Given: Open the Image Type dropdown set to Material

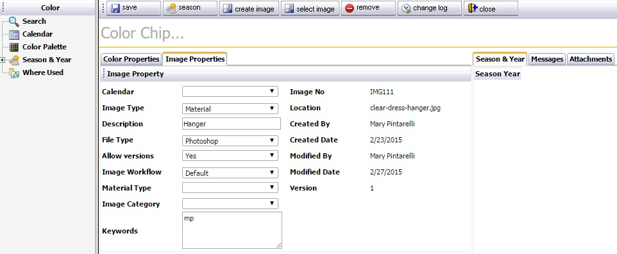Looking at the screenshot, I should click(230, 108).
